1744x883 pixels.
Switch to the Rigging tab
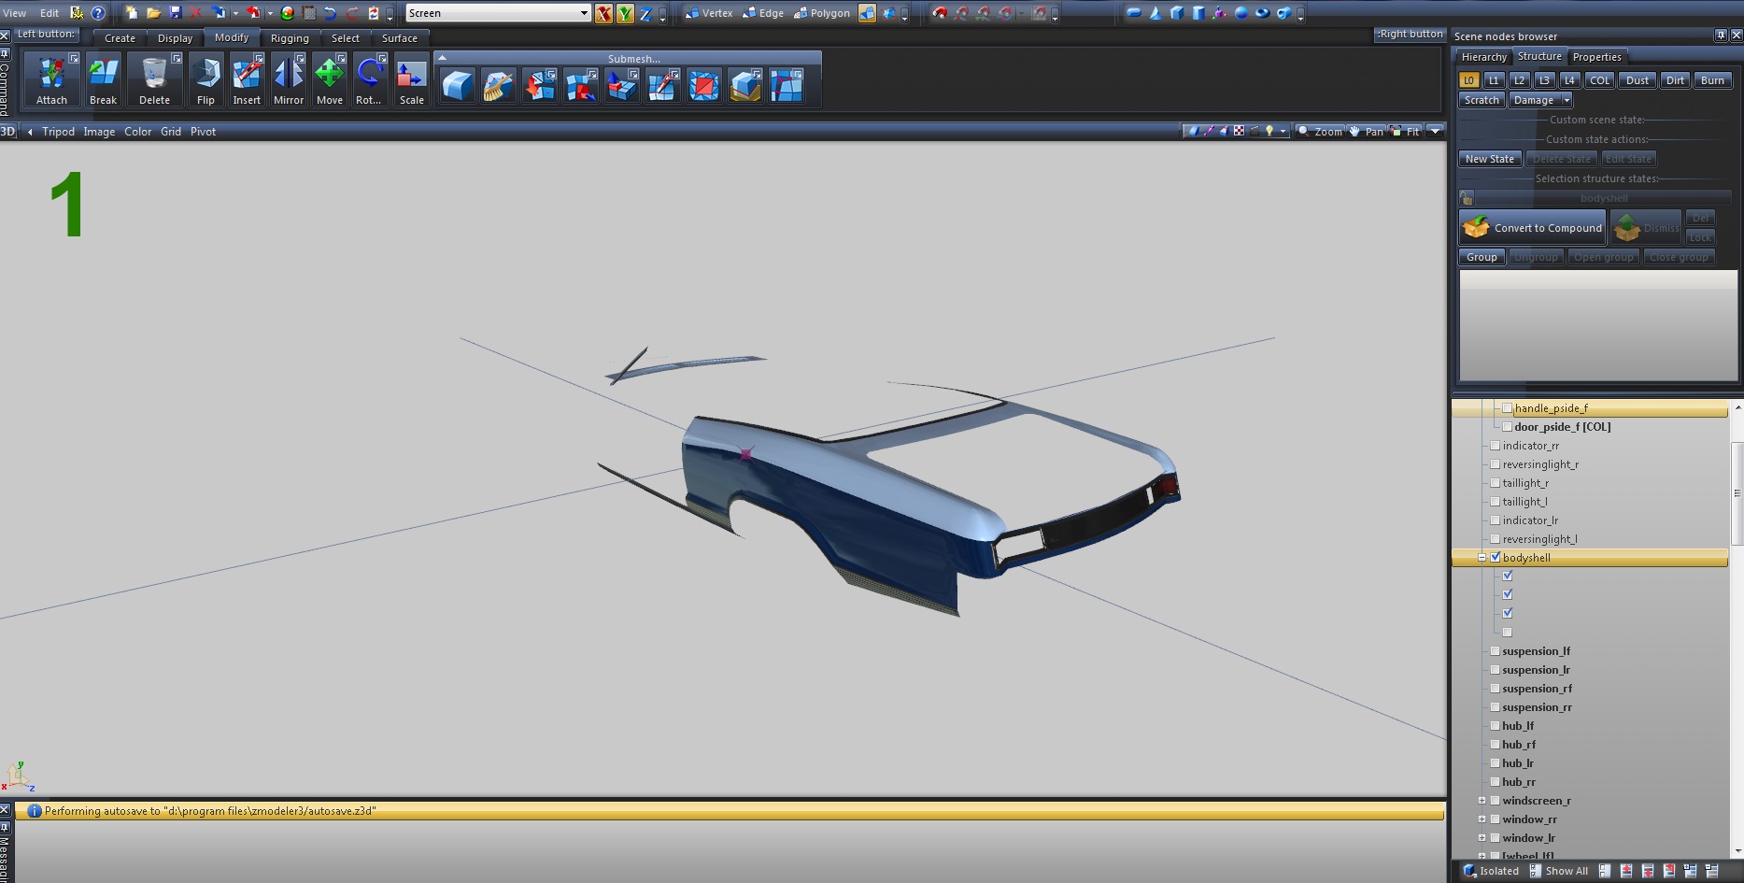290,38
